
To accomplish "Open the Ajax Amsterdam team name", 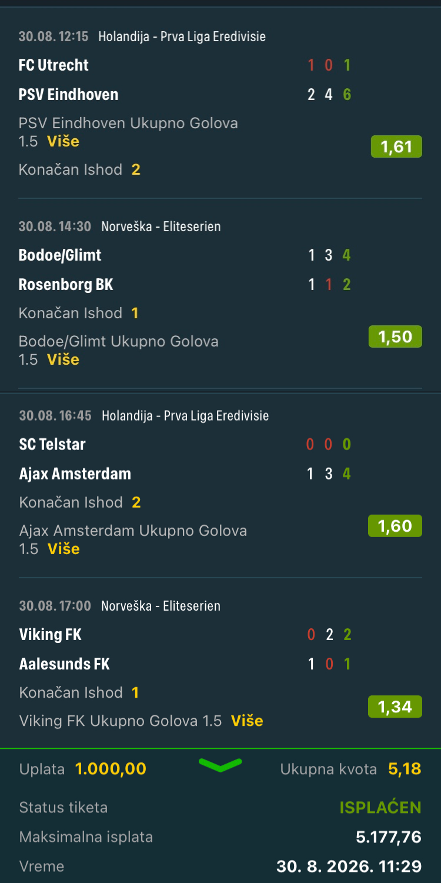I will [x=75, y=474].
